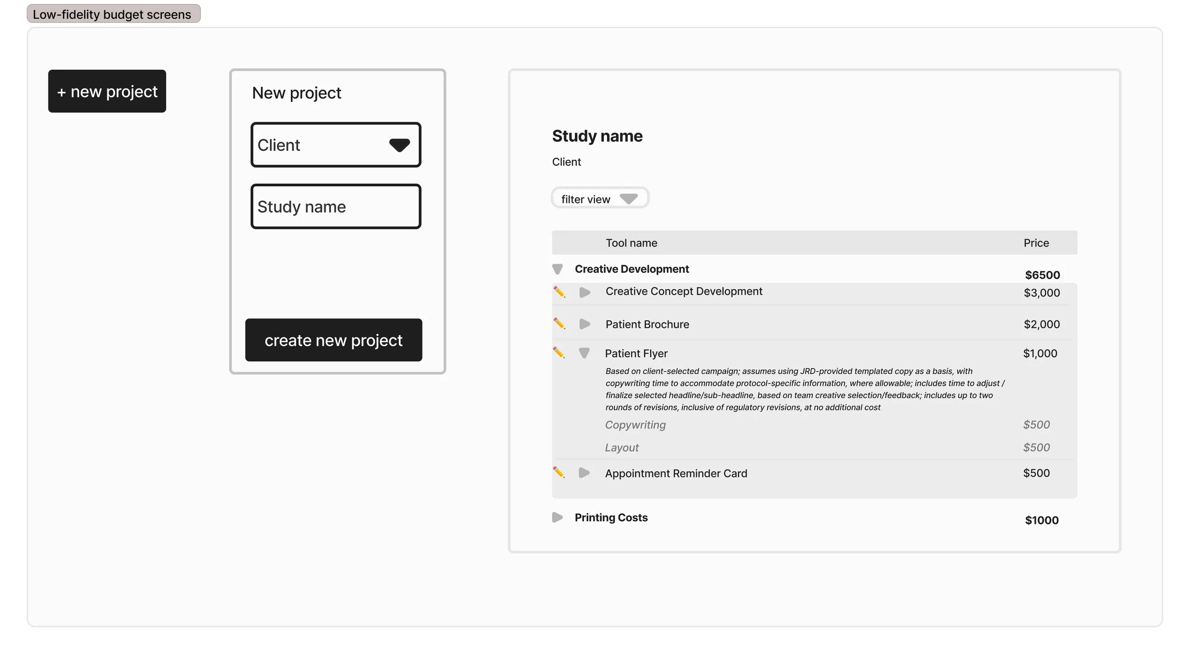Click the Tool name column header
This screenshot has height=654, width=1190.
(631, 243)
